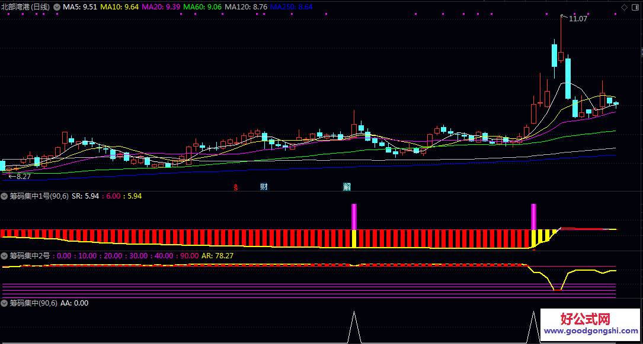Click the 北部湾港(日线) stock title
The image size is (643, 344).
coord(25,7)
